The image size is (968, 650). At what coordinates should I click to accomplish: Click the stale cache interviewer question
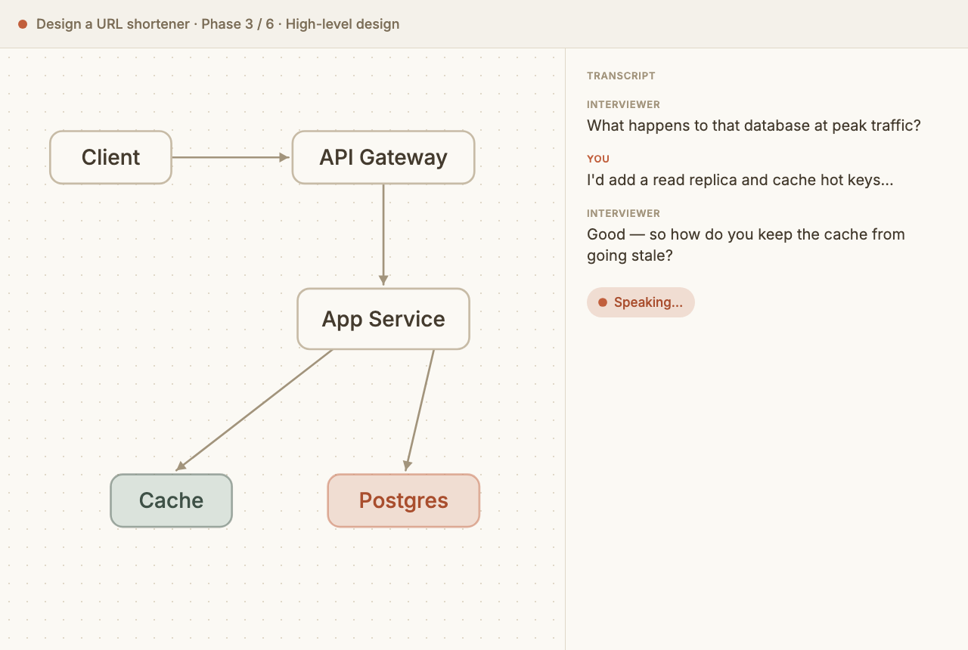[x=746, y=245]
